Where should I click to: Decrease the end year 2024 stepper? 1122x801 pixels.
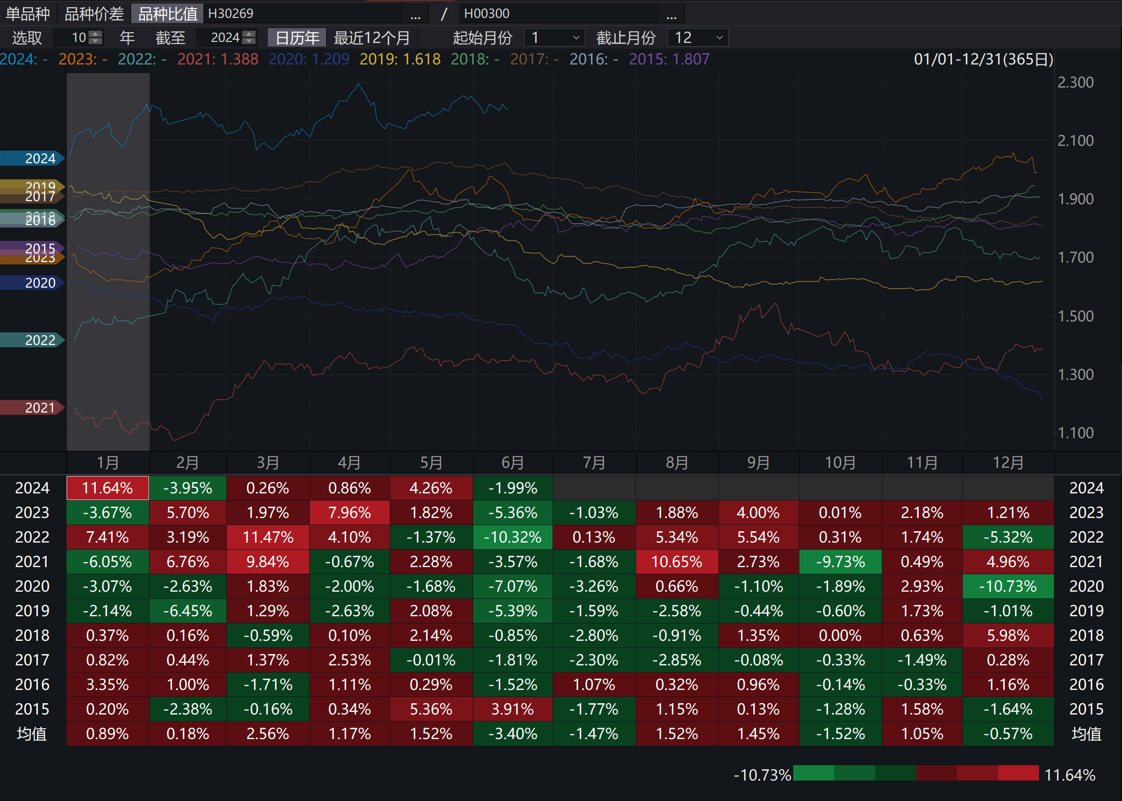[249, 41]
